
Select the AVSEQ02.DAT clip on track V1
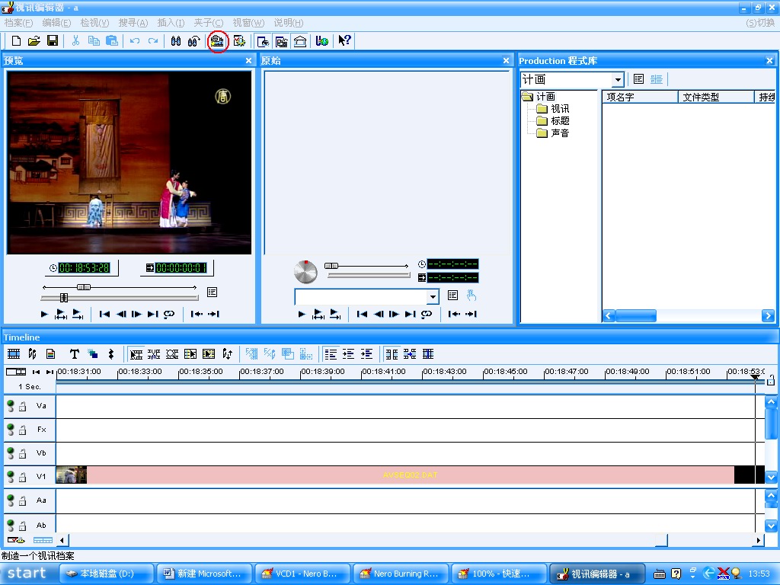click(410, 475)
